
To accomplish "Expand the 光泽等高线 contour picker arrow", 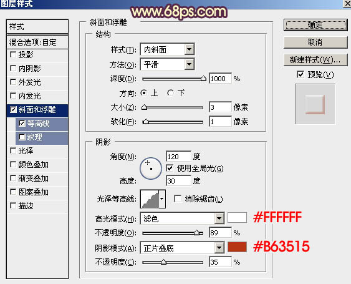I will 162,199.
